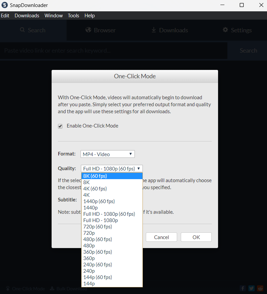Maximize the SnapDownloader window

(242, 5)
